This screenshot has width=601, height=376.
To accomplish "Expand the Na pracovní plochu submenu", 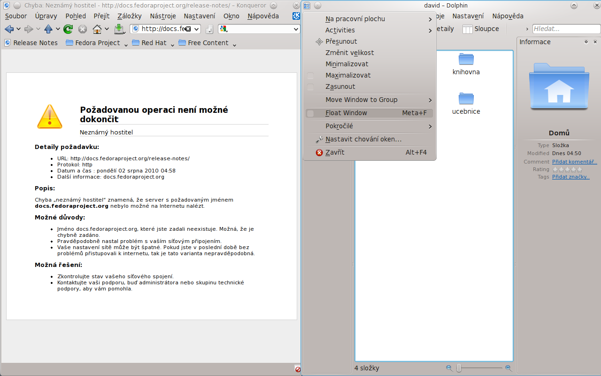I will 370,19.
